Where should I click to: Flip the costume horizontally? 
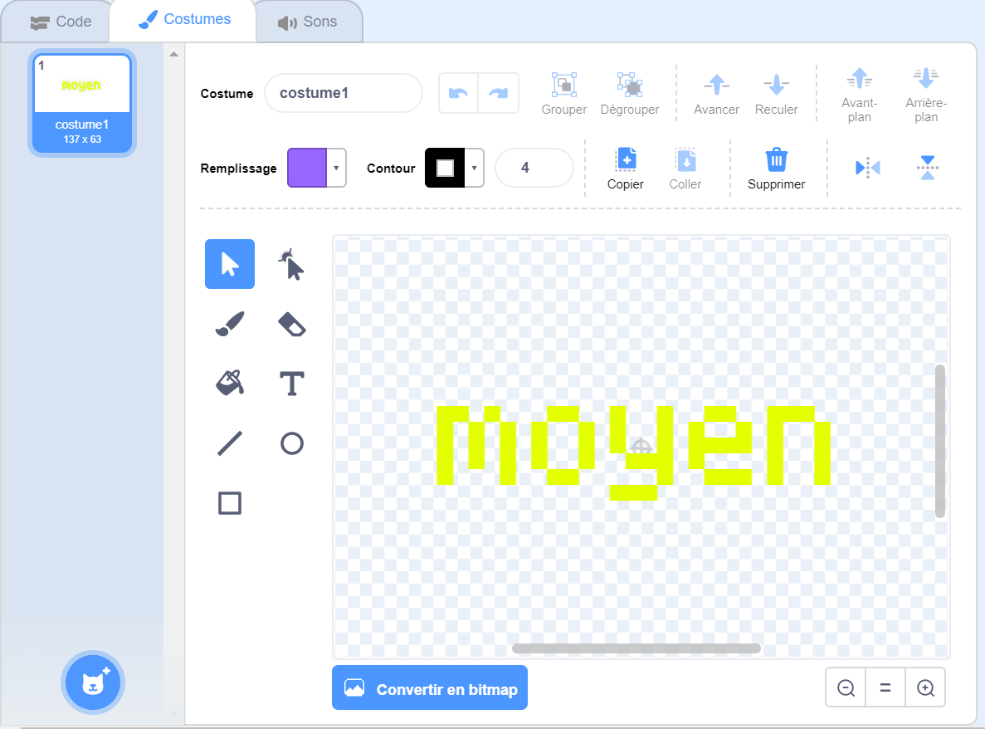point(867,168)
